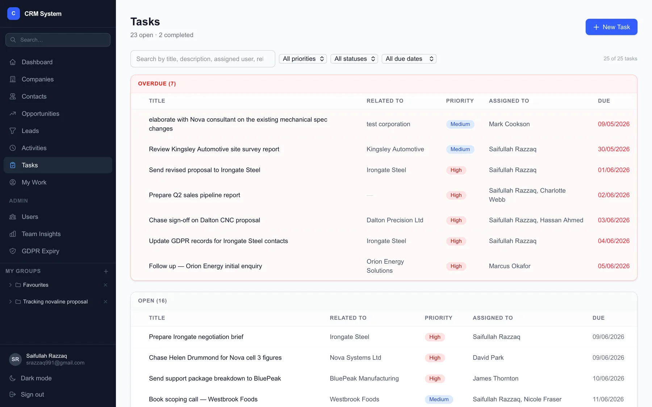The width and height of the screenshot is (652, 407).
Task: Click the Users group icon
Action: pyautogui.click(x=13, y=217)
